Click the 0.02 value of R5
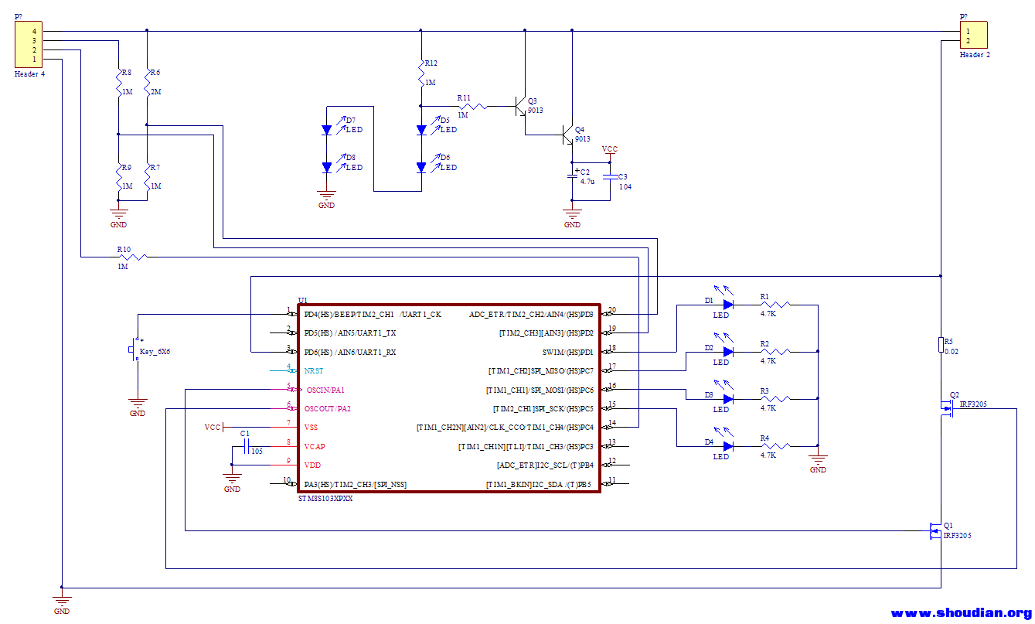The image size is (1035, 624). coord(952,351)
